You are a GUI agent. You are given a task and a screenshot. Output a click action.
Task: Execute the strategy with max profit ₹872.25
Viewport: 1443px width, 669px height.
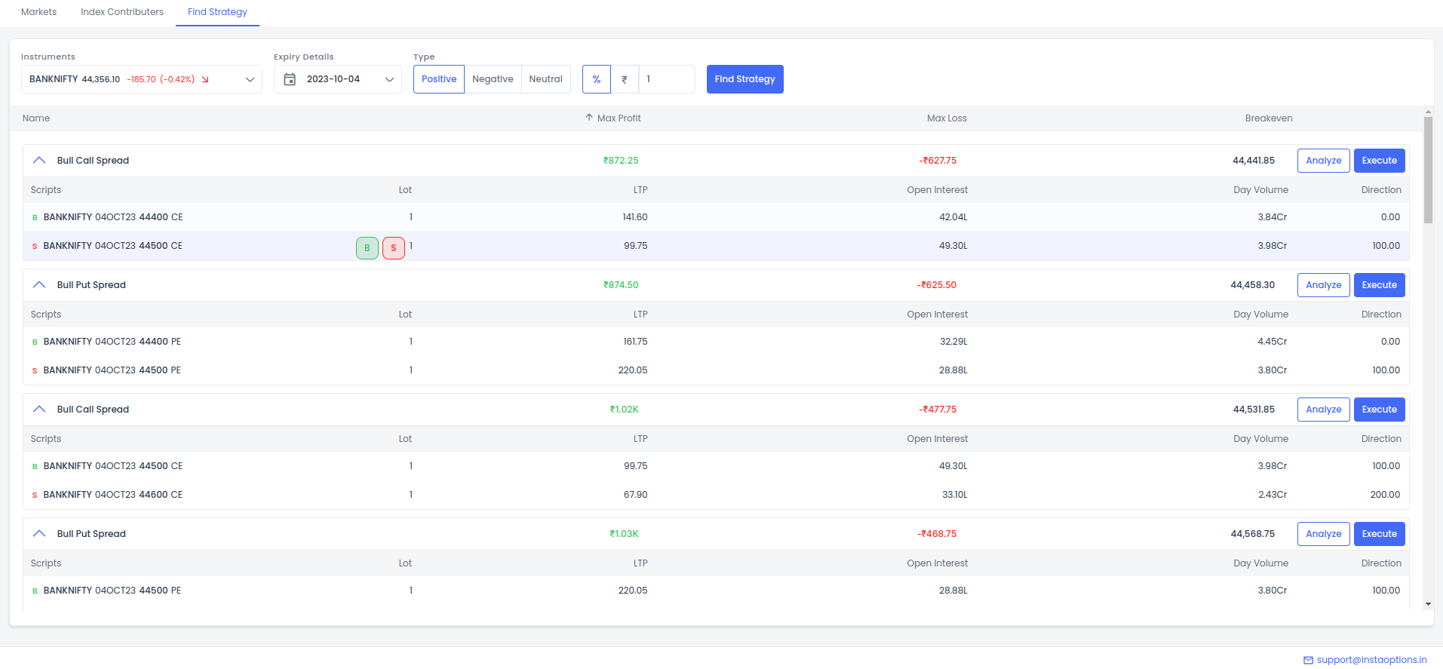tap(1380, 161)
